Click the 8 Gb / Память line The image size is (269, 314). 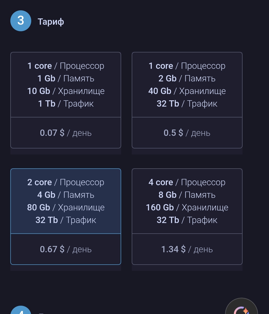click(x=187, y=195)
